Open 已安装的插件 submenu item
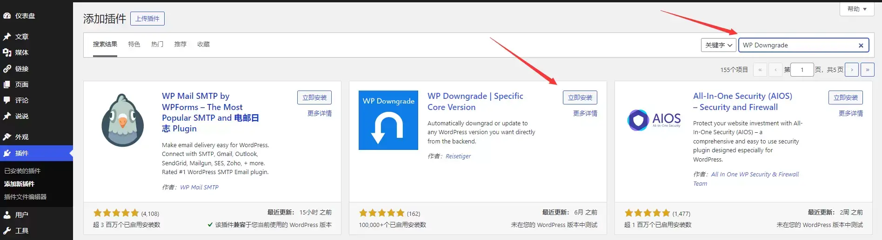Viewport: 882px width, 240px height. (22, 171)
